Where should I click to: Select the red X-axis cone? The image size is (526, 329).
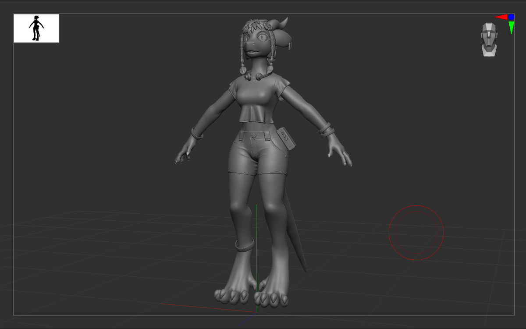(501, 17)
